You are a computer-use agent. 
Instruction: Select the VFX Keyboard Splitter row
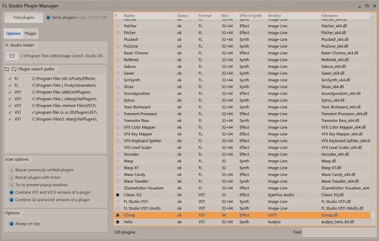(x=242, y=140)
